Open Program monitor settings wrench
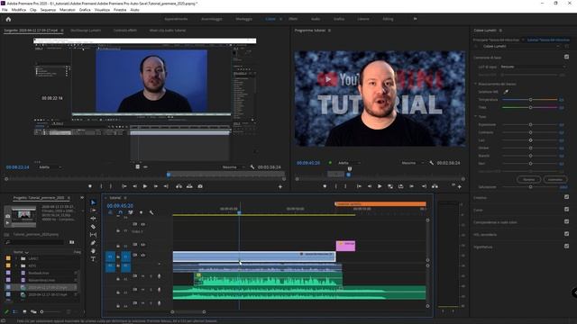Image resolution: width=577 pixels, height=324 pixels. tap(431, 163)
